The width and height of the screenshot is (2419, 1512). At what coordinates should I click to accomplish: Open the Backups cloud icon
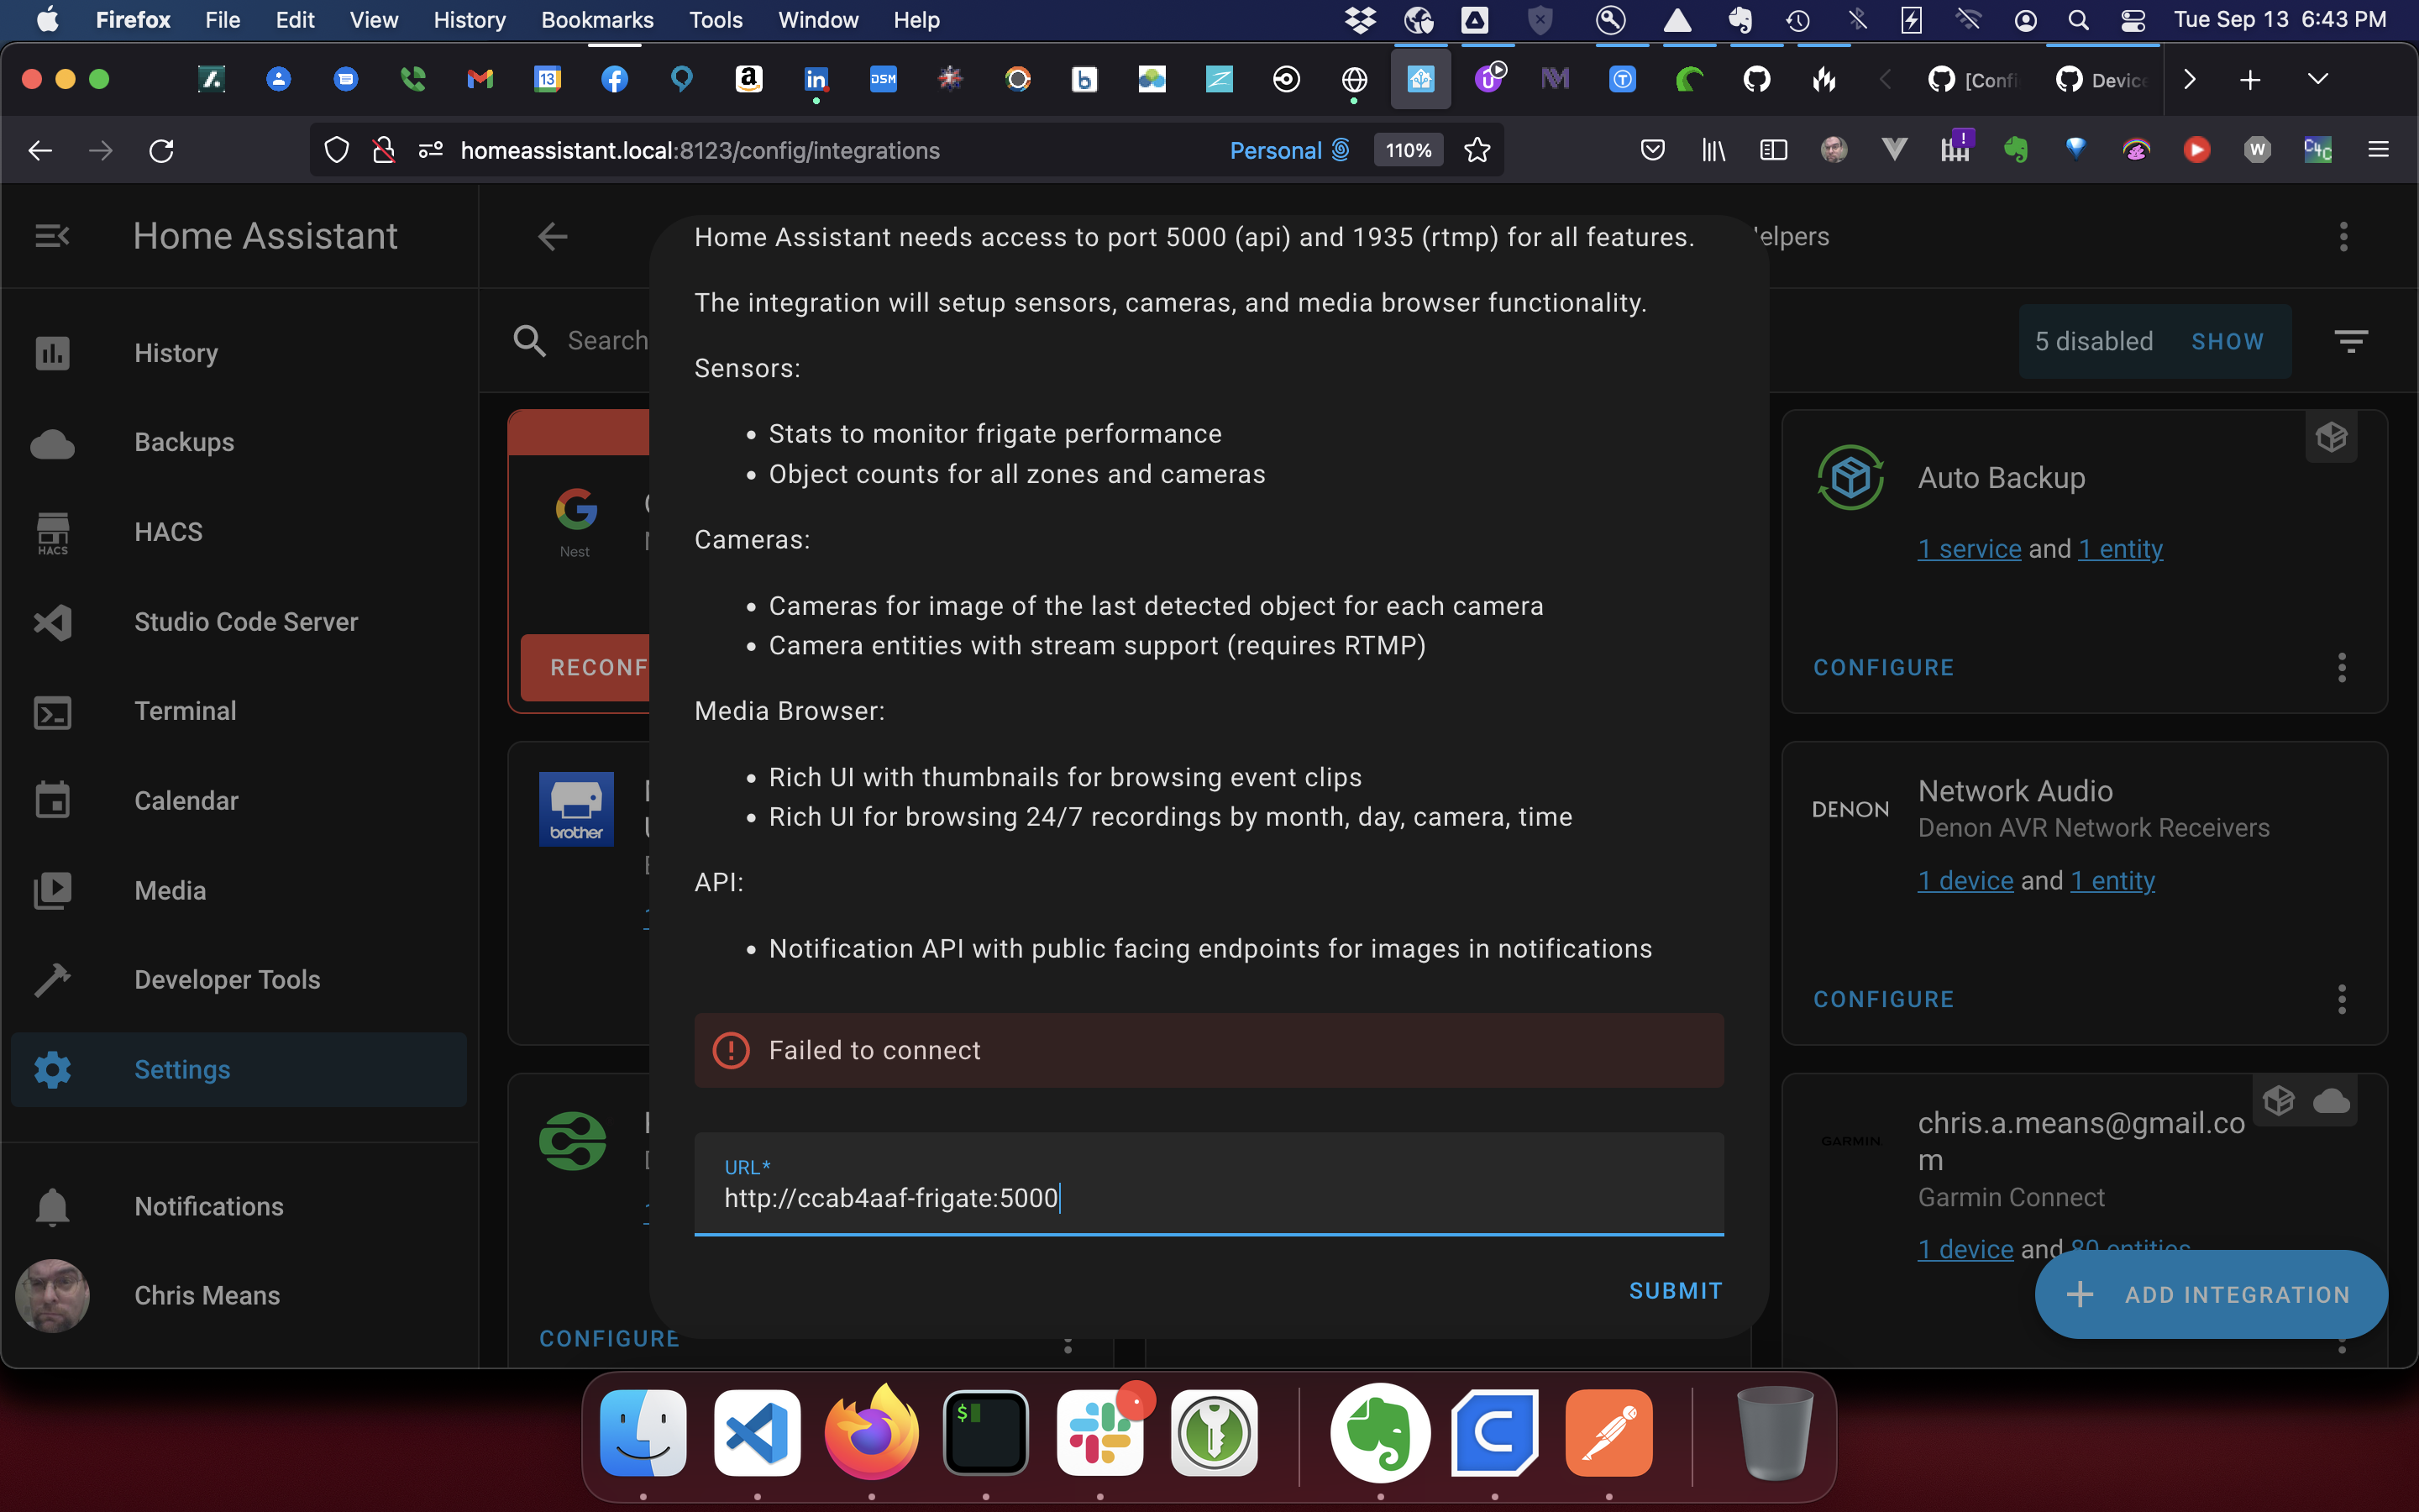click(52, 443)
